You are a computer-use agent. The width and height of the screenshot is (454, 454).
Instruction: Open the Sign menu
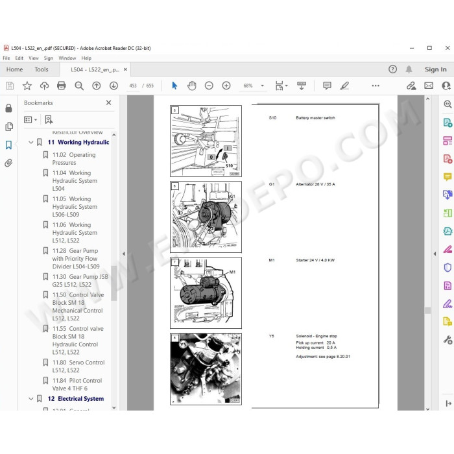(49, 58)
